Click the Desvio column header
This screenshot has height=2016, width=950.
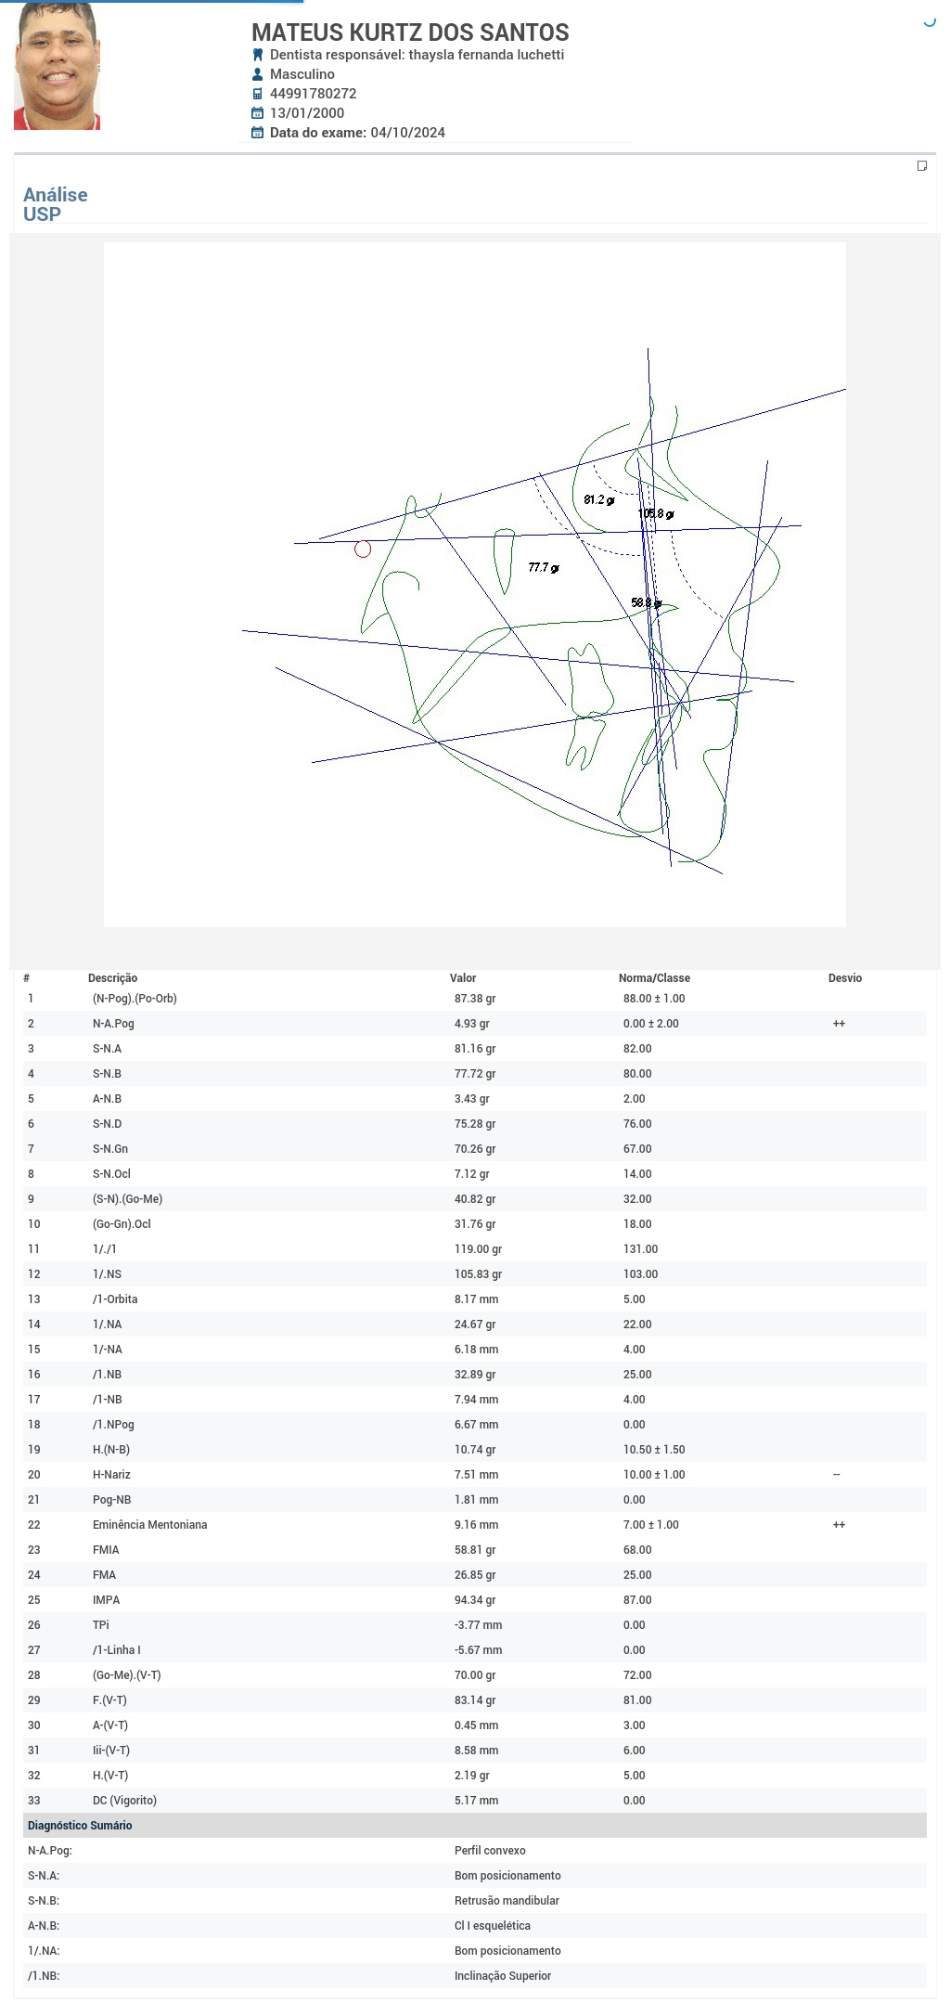coord(844,978)
